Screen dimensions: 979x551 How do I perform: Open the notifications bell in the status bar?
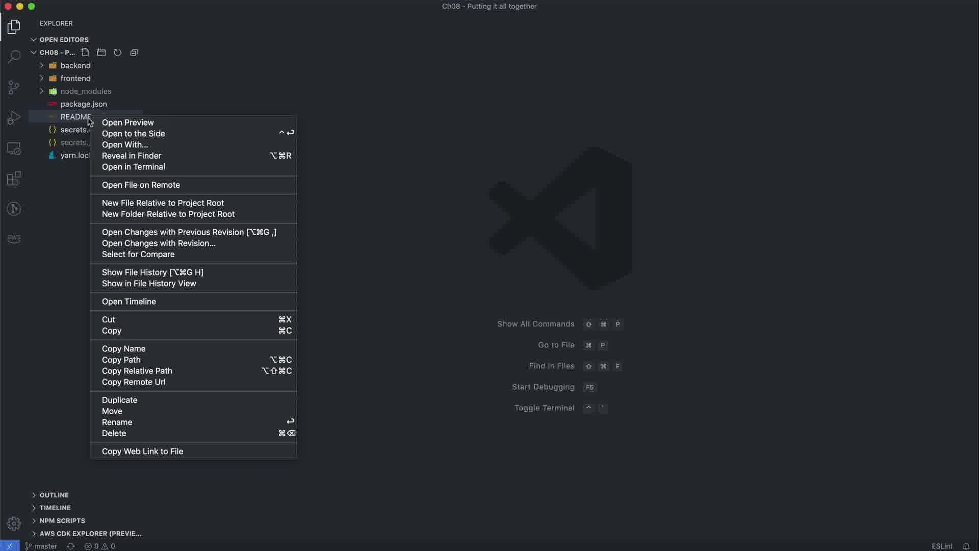pyautogui.click(x=966, y=546)
